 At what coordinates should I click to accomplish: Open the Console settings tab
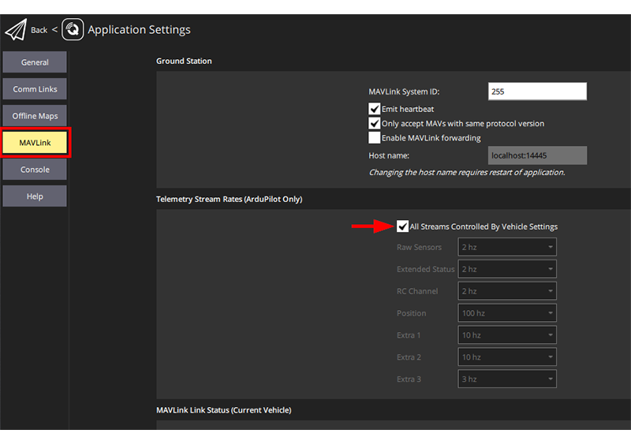click(x=35, y=170)
